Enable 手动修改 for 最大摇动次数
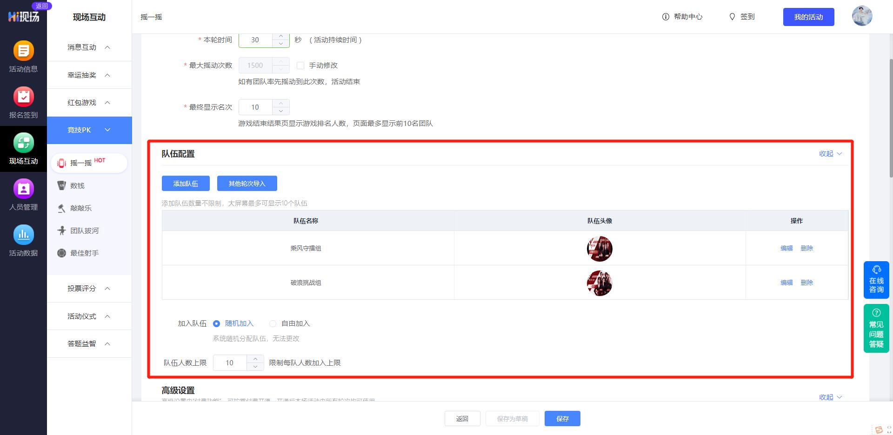This screenshot has height=435, width=893. [300, 66]
